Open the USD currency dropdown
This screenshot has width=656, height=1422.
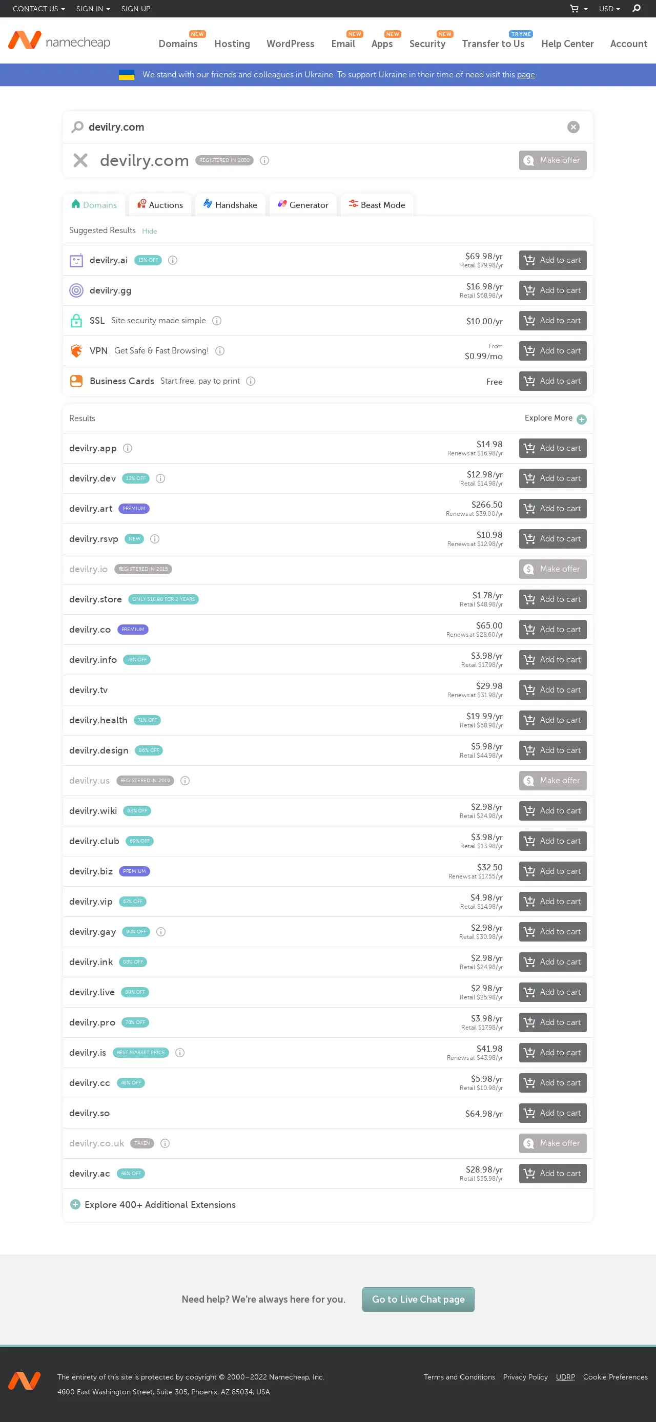coord(609,8)
